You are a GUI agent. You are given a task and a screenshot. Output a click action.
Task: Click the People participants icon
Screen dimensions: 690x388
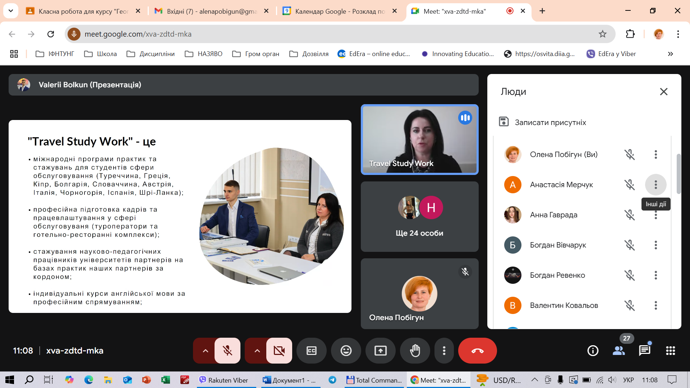618,351
